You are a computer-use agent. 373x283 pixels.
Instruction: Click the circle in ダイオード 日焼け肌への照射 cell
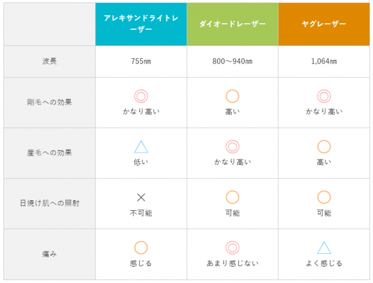(233, 197)
